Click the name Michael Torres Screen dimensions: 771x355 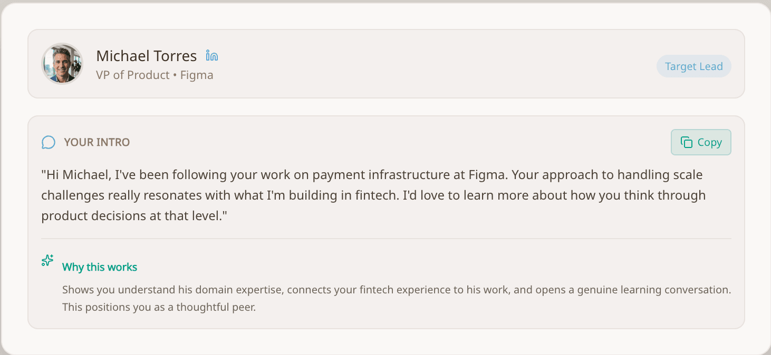click(146, 56)
